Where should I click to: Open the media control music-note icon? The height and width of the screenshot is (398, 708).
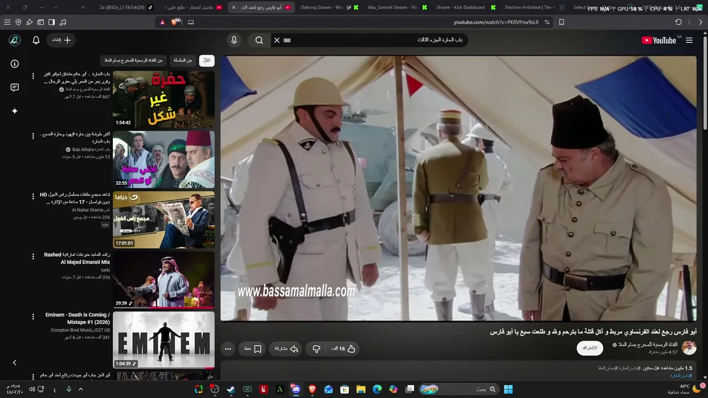click(x=63, y=22)
